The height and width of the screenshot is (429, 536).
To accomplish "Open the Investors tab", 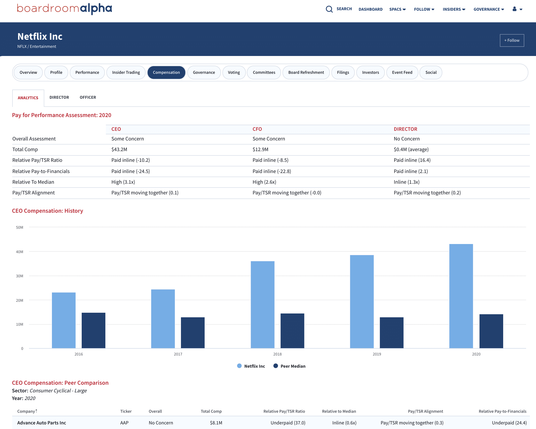I will point(371,73).
